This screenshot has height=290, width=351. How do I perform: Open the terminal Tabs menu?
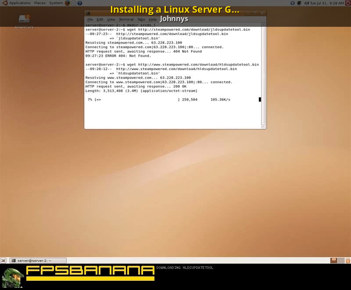point(141,19)
